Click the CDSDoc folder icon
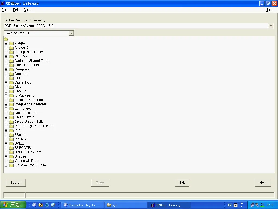Viewport: 278px width, 209px height. click(11, 56)
